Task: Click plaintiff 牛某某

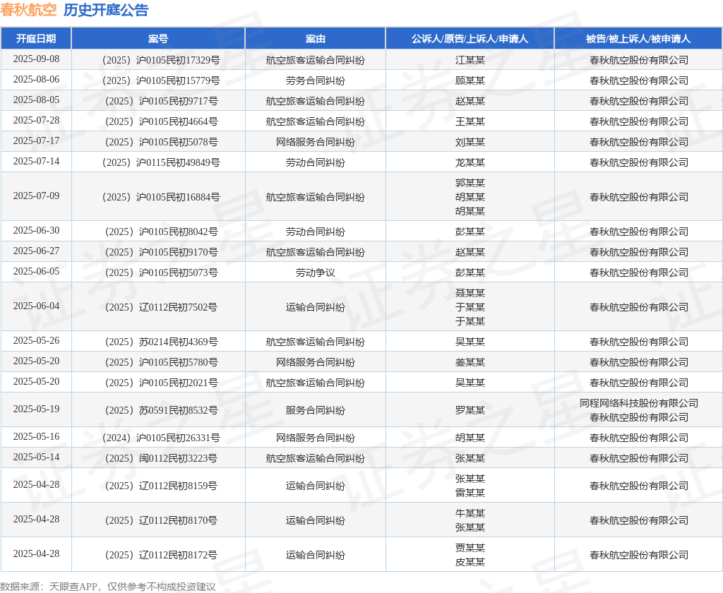Action: 470,514
